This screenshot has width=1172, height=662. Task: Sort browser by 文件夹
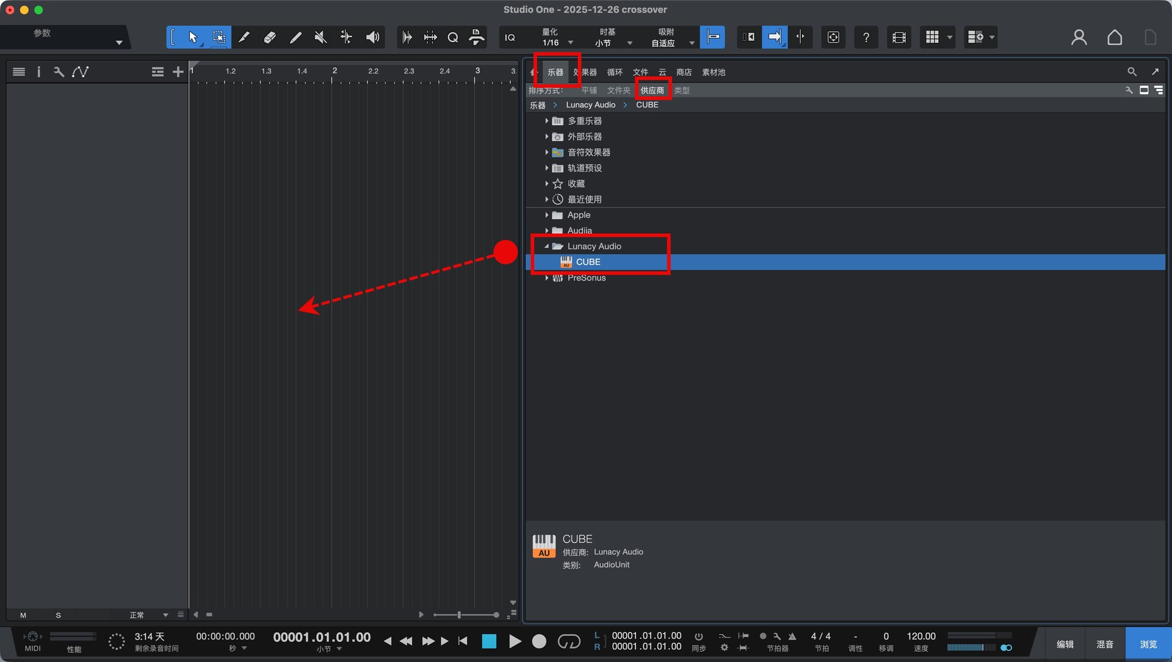click(x=618, y=90)
